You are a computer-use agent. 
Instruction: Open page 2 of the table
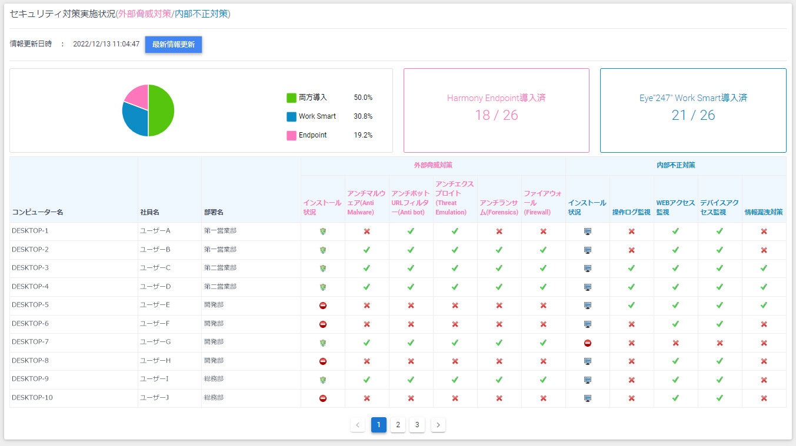(x=398, y=425)
